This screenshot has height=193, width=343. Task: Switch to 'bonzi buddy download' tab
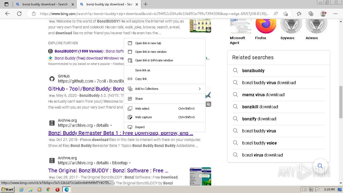45,4
